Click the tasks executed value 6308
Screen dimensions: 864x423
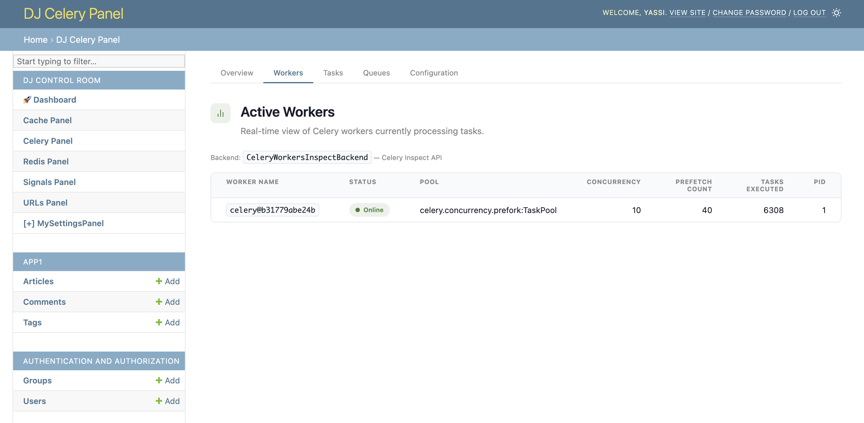point(773,210)
